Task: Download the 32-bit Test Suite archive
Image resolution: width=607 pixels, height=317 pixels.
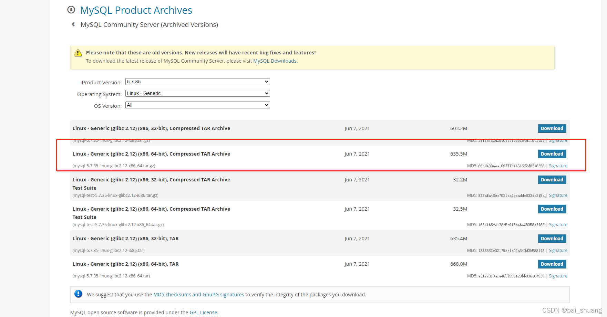Action: coord(552,180)
